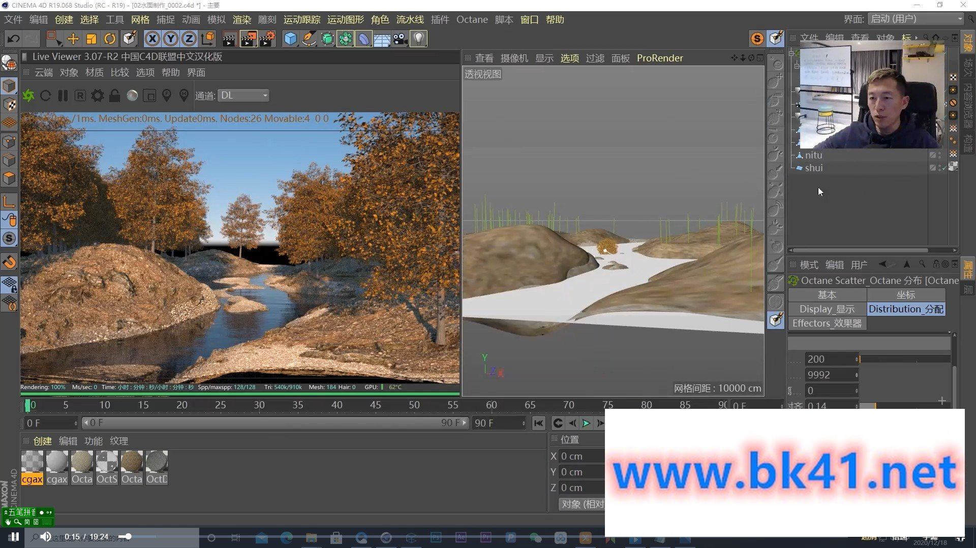The height and width of the screenshot is (548, 976).
Task: Open the MoGraph menu
Action: (x=346, y=19)
